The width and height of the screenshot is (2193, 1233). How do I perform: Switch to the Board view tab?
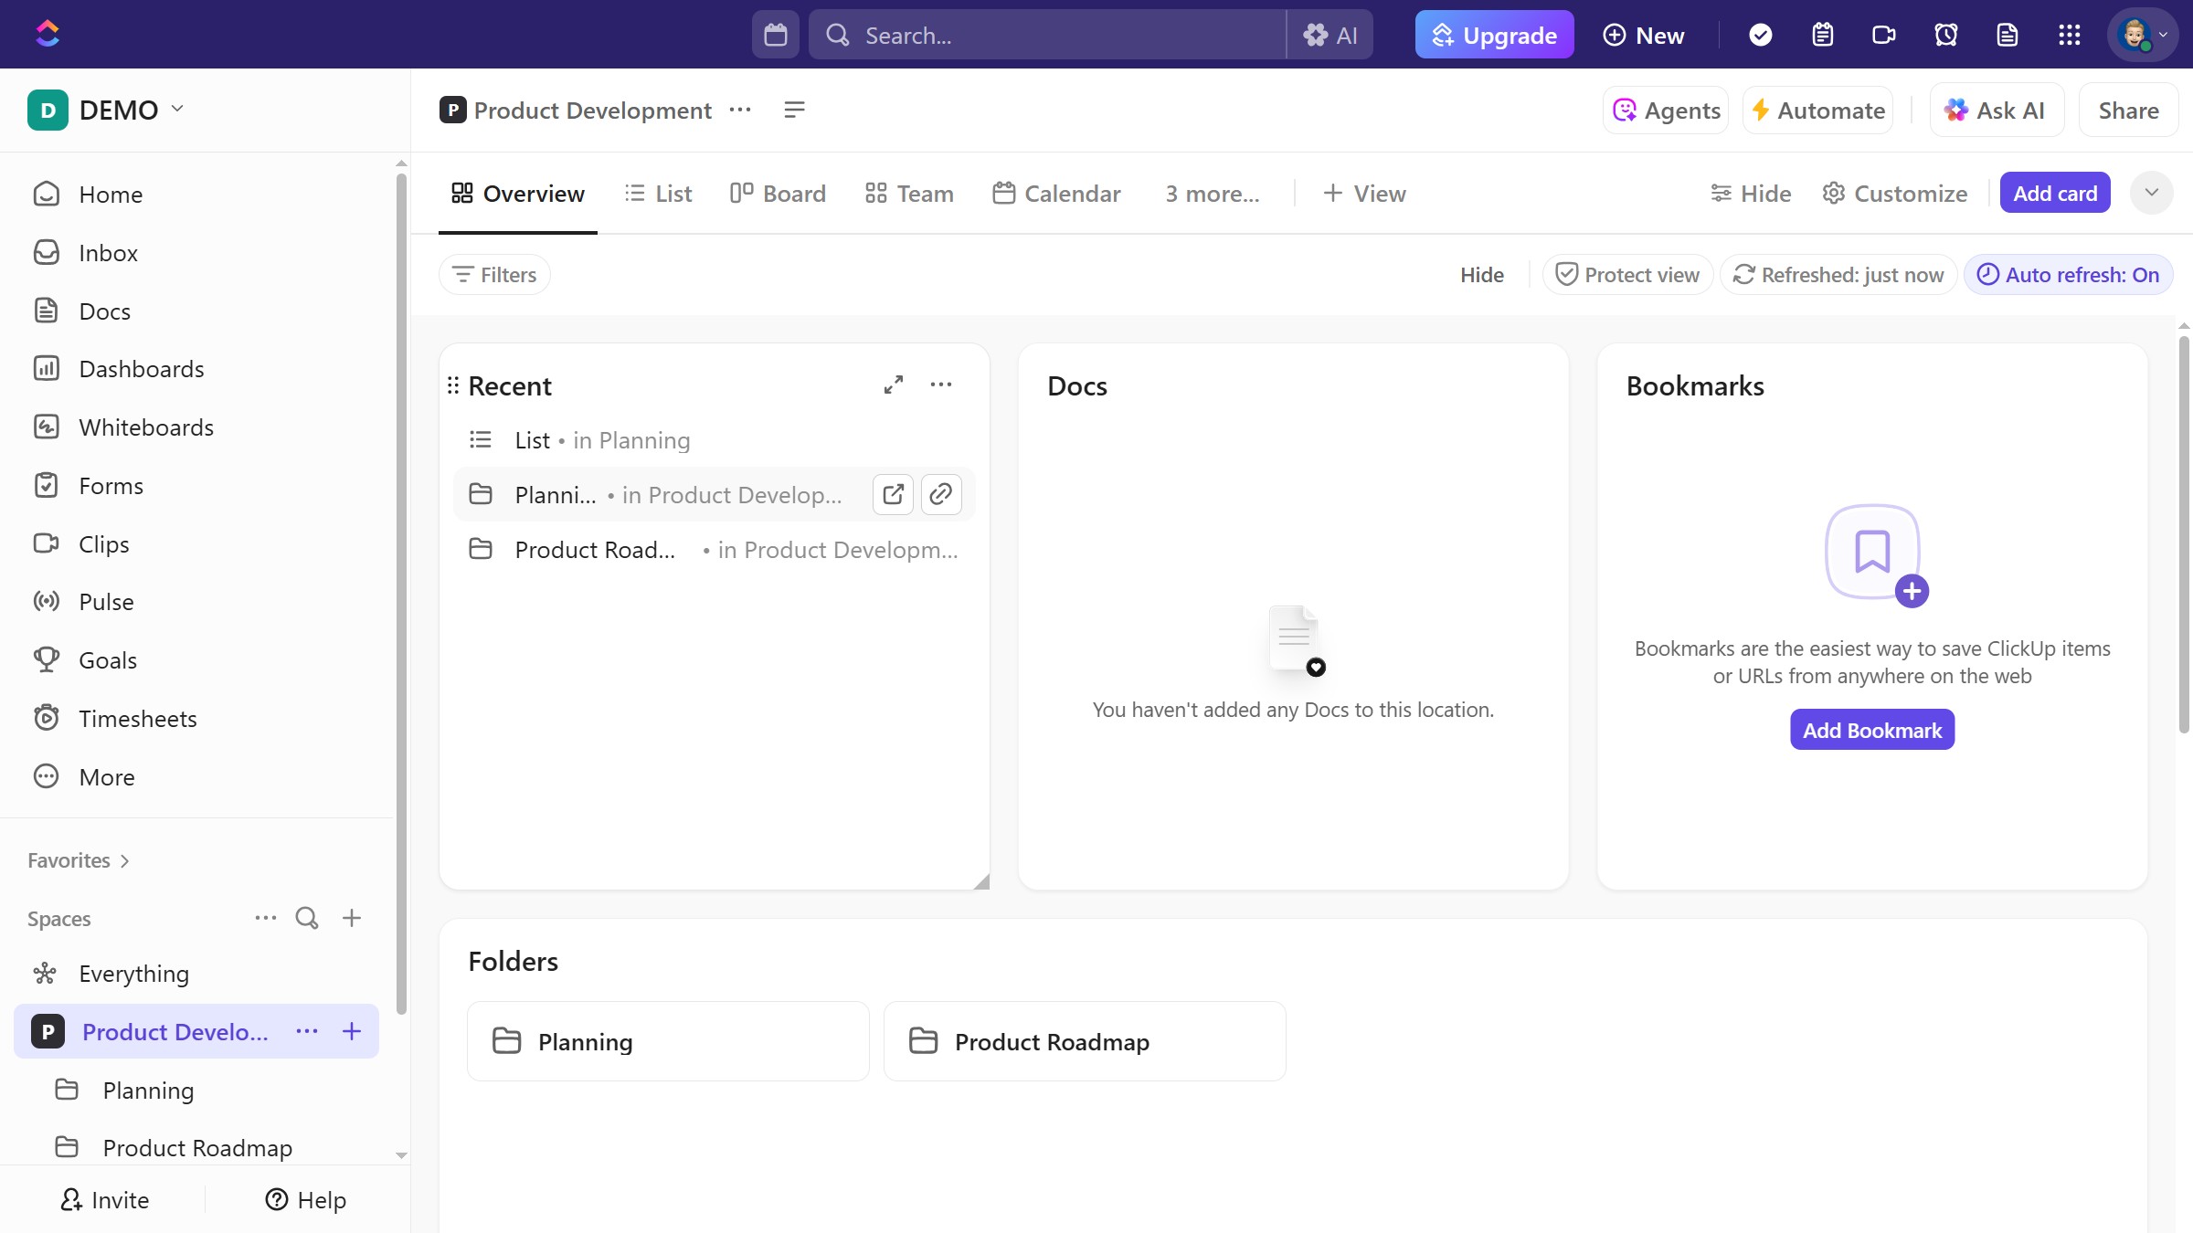(778, 193)
